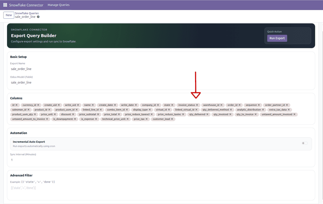The image size is (323, 204).
Task: Edit the Sync Interval minutes field
Action: point(161,160)
